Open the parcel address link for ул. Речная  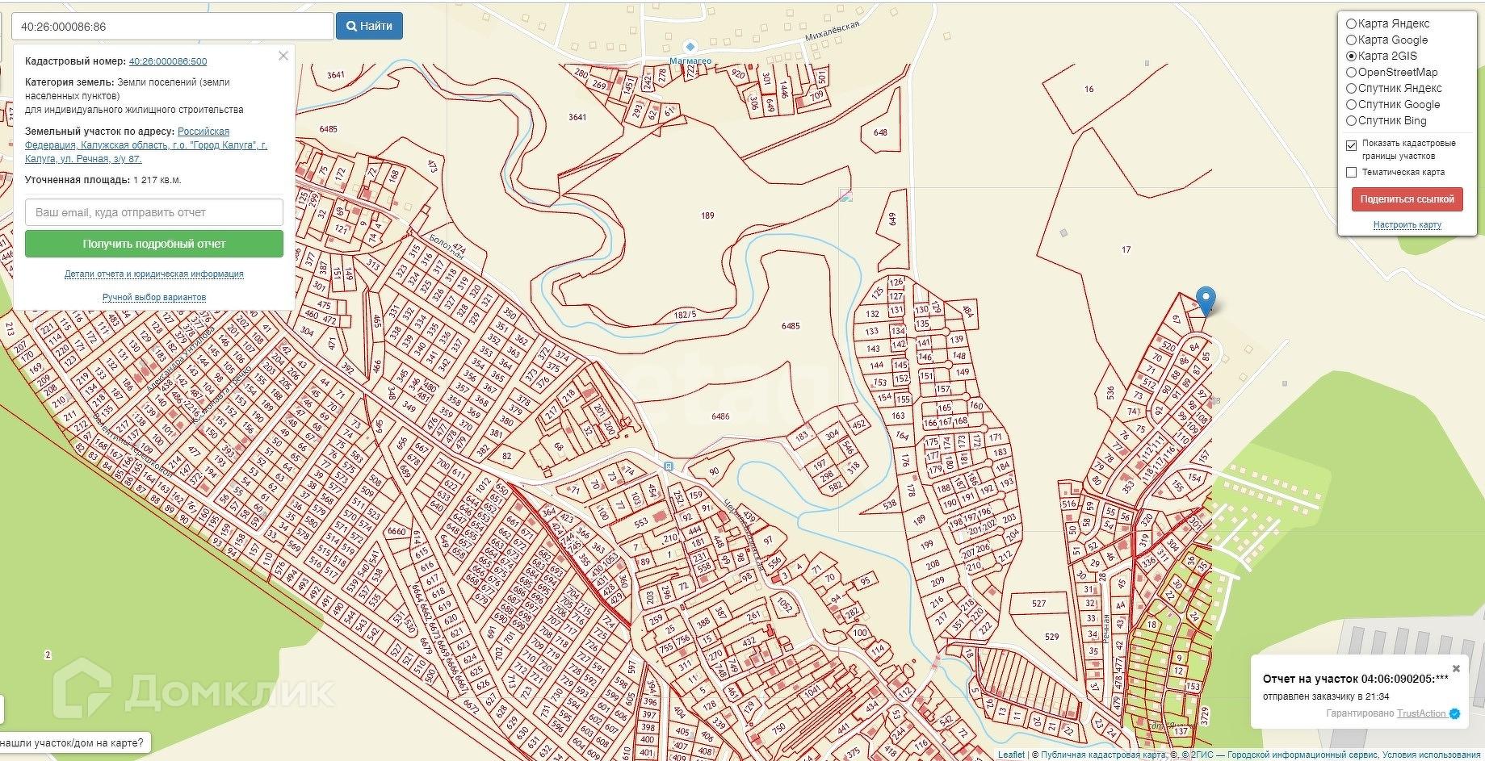[x=146, y=145]
